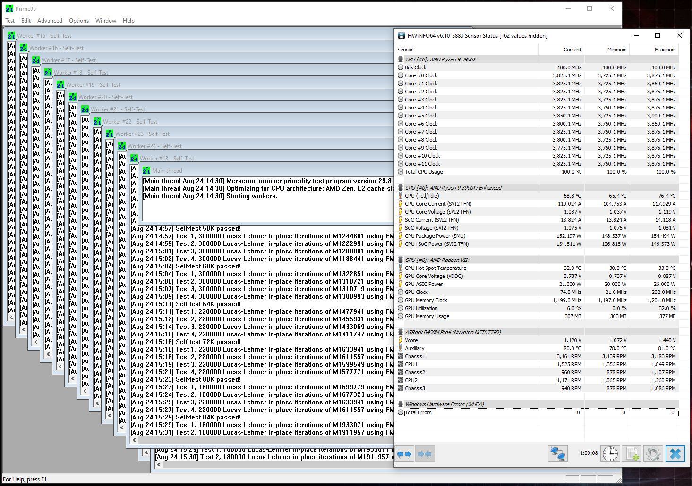Open the Test menu in Prime95
Screen dimensions: 692x486
click(x=10, y=21)
